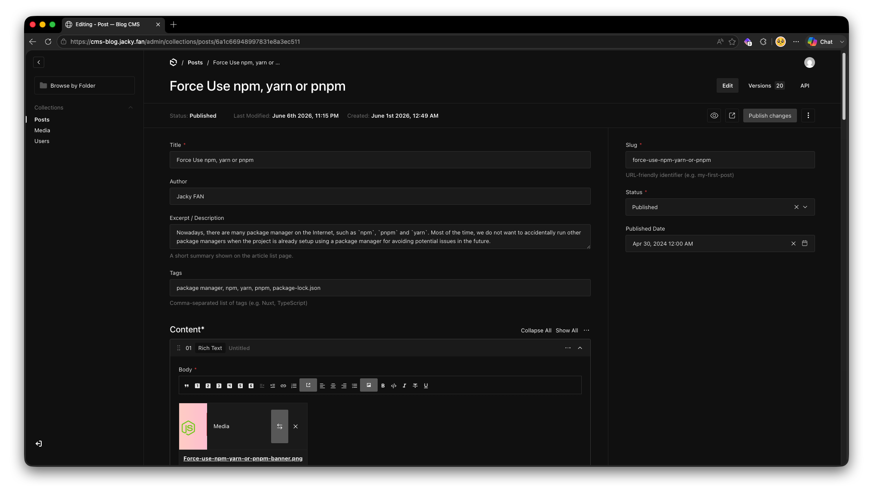This screenshot has height=499, width=873.
Task: Remove the Media upload with X icon
Action: [x=296, y=426]
